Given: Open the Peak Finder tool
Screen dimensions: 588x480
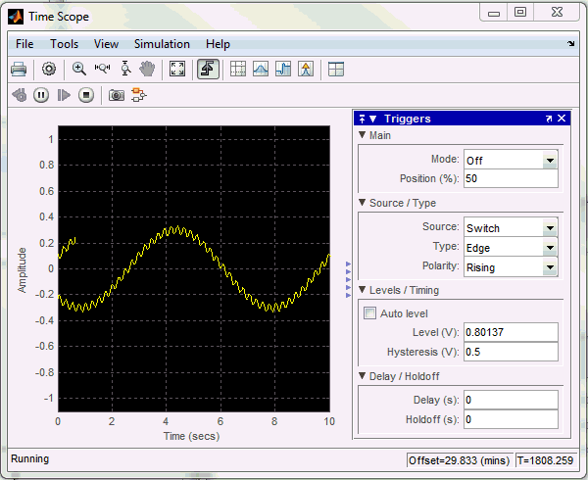Looking at the screenshot, I should 306,69.
